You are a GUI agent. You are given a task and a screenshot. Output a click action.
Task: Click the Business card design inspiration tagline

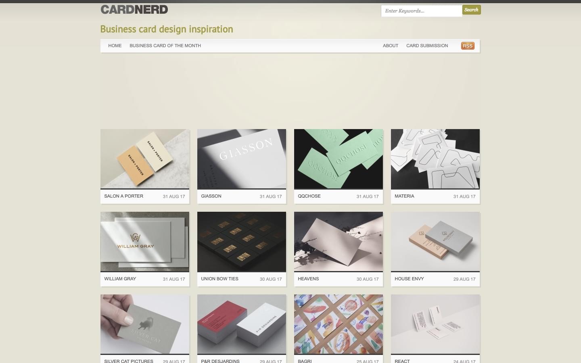pyautogui.click(x=167, y=29)
